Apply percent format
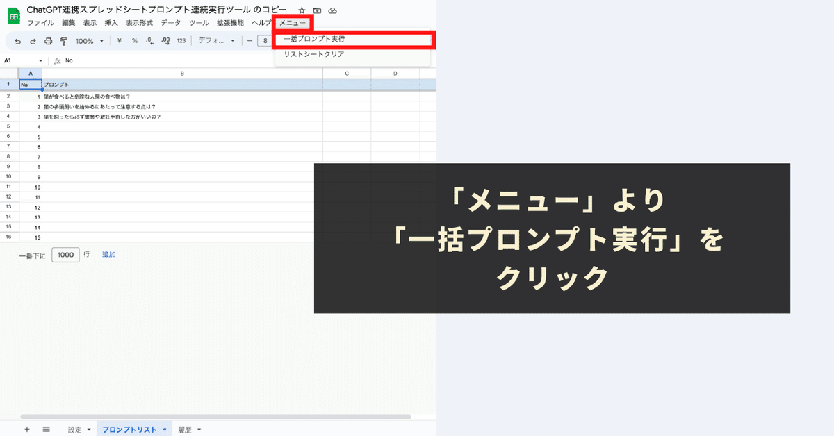Image resolution: width=834 pixels, height=436 pixels. point(135,41)
